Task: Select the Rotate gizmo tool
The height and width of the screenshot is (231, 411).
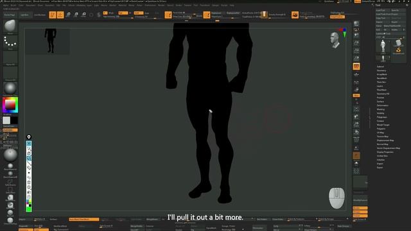Action: coord(84,15)
